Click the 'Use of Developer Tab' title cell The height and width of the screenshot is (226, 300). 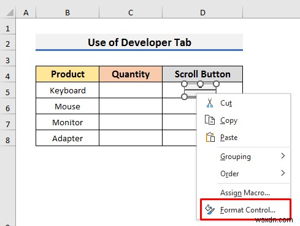coord(139,42)
